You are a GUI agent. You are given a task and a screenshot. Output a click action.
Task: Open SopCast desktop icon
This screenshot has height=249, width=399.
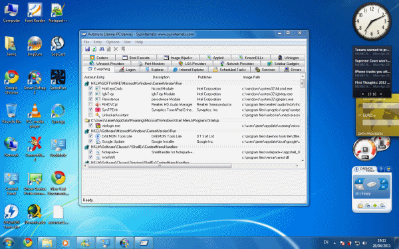58,46
